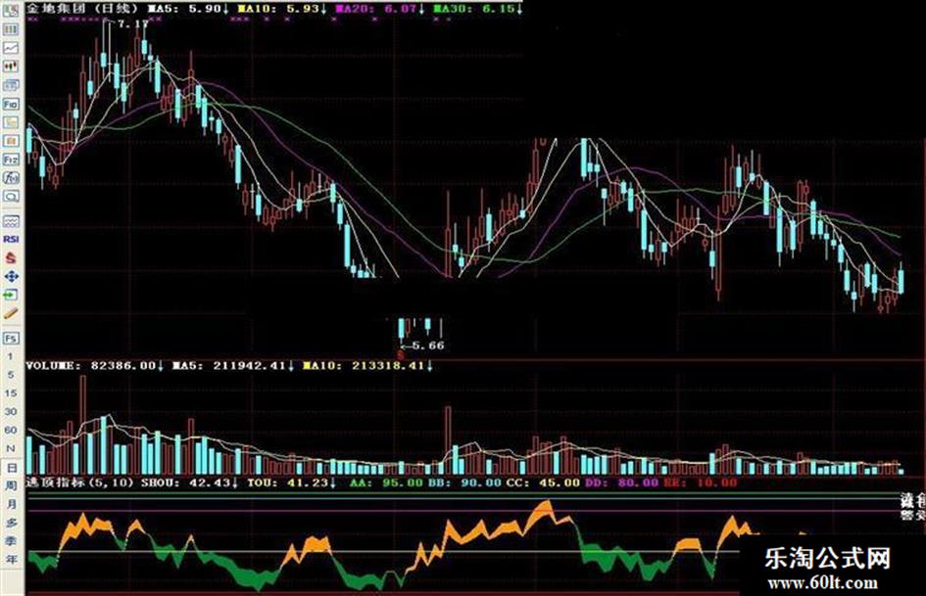The height and width of the screenshot is (596, 926).
Task: Click the TOU: 41.23 value
Action: tap(291, 482)
